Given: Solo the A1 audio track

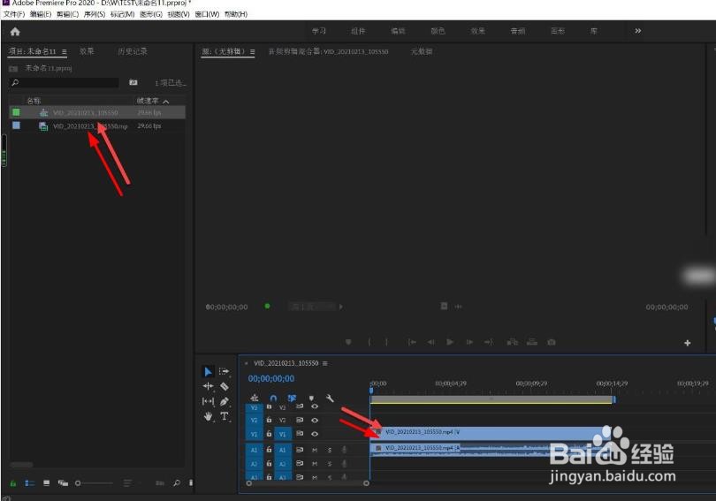Looking at the screenshot, I should pyautogui.click(x=329, y=450).
